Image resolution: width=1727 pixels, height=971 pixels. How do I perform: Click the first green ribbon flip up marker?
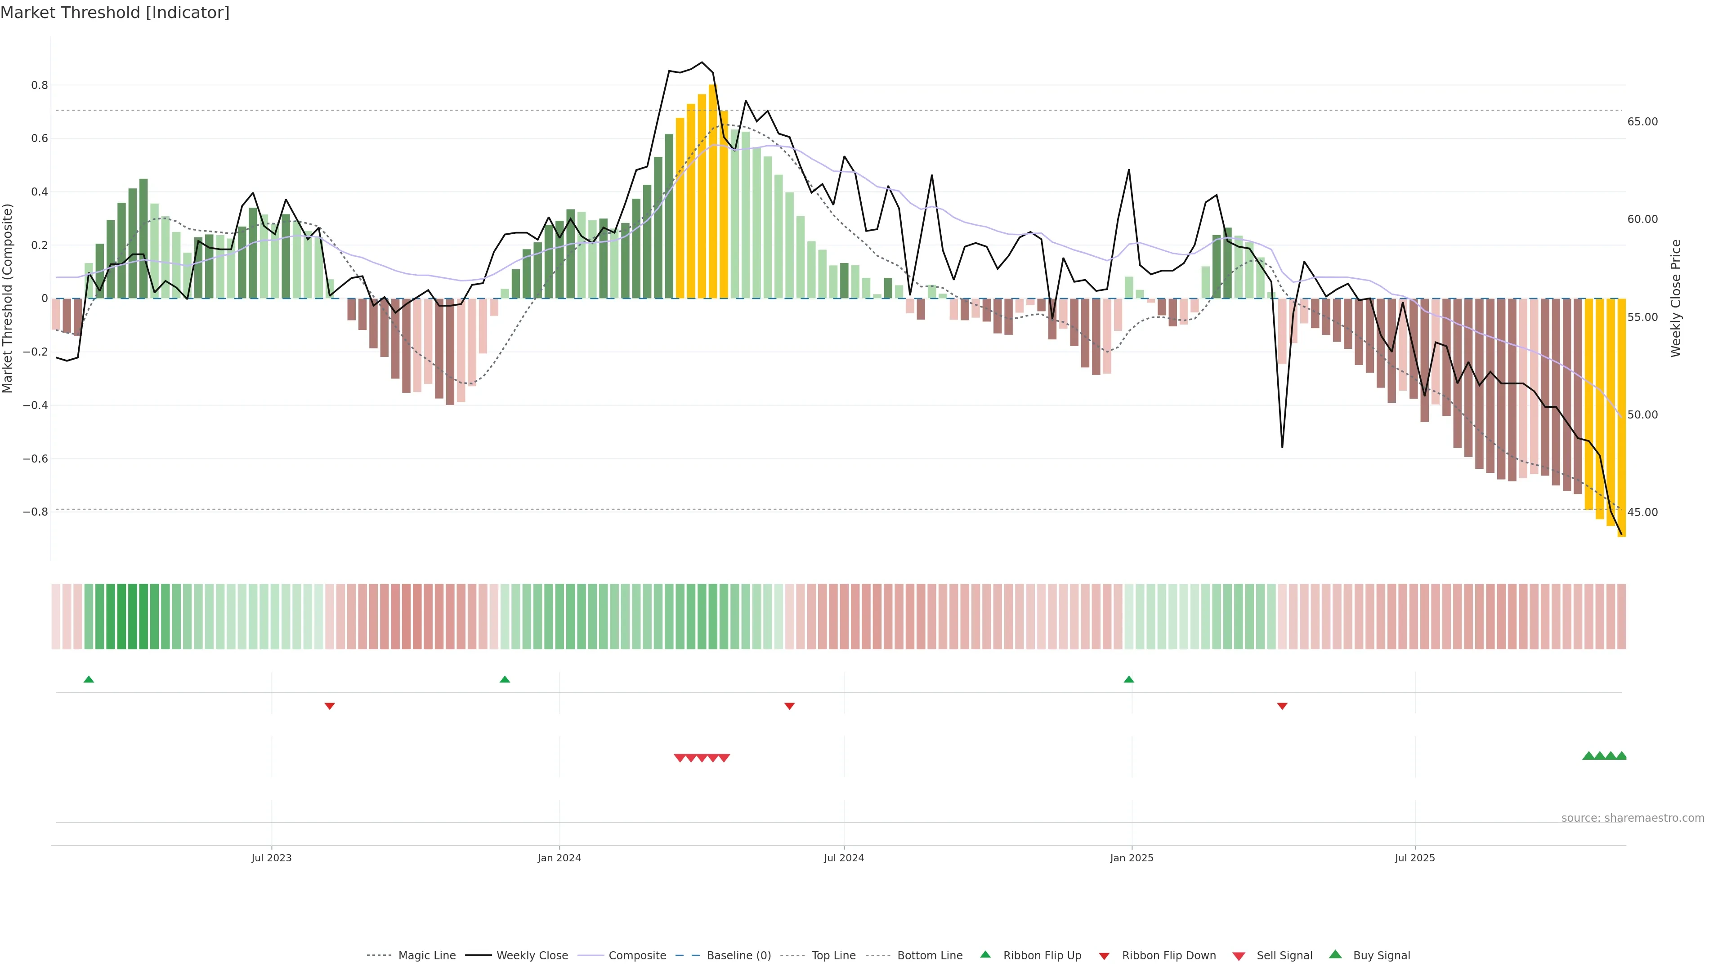pos(89,680)
